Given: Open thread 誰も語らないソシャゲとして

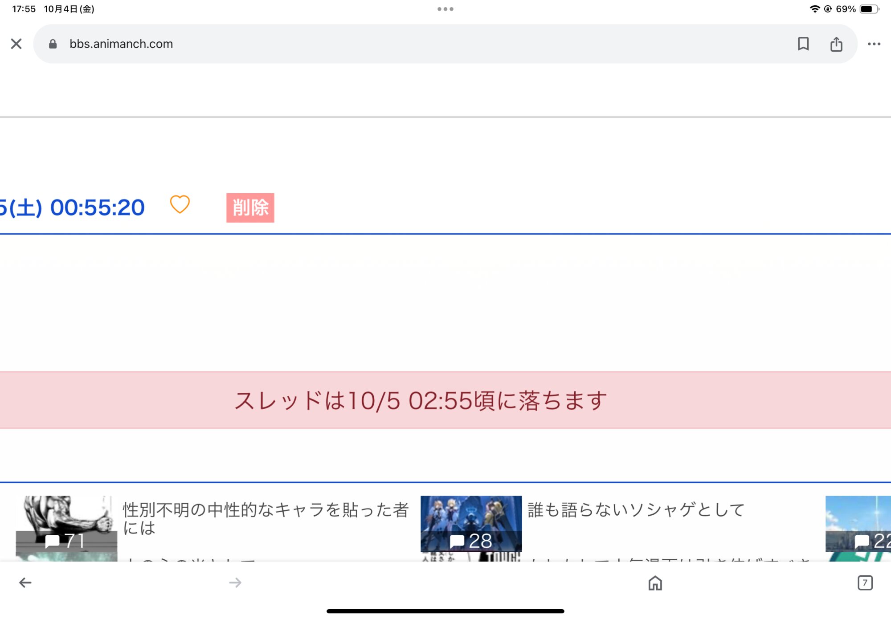Looking at the screenshot, I should [x=636, y=510].
